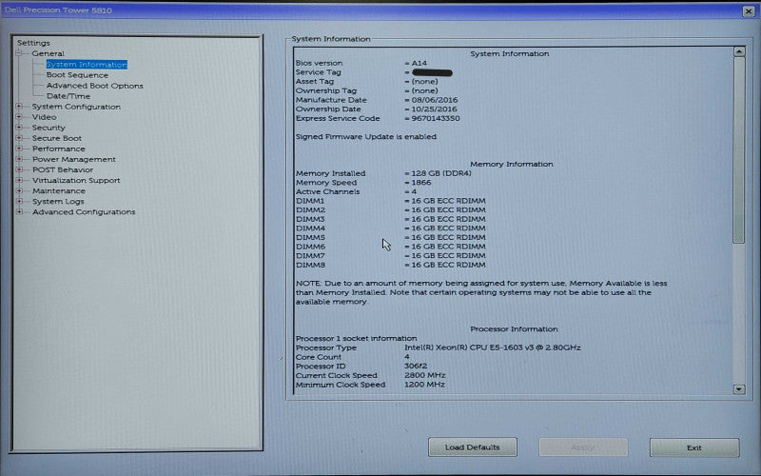The height and width of the screenshot is (476, 761).
Task: Open Advanced Boot Options
Action: (x=94, y=86)
